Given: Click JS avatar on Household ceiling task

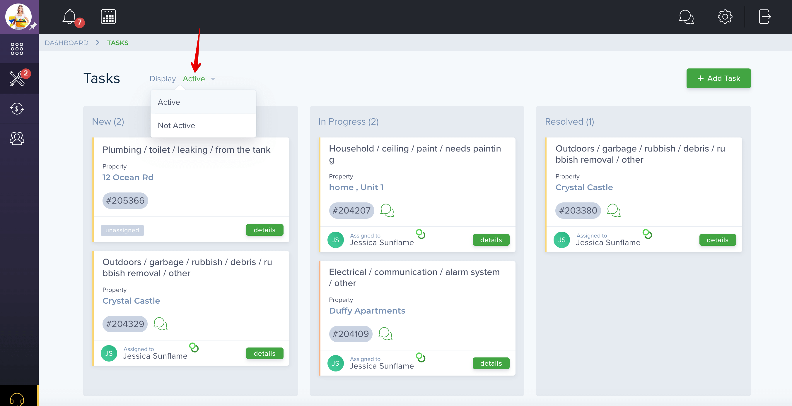Looking at the screenshot, I should 335,240.
